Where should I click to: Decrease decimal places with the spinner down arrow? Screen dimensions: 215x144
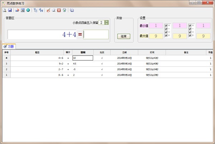(106, 24)
